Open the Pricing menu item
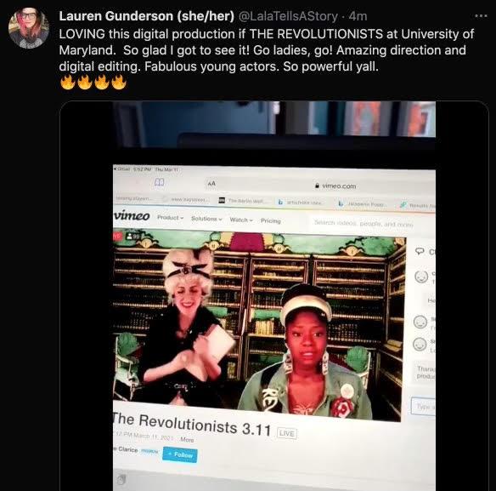496x491 pixels. pos(270,220)
